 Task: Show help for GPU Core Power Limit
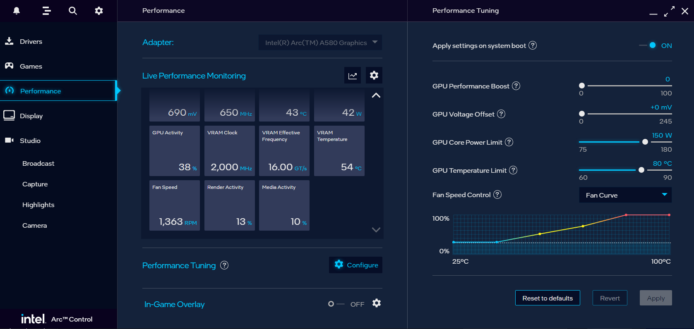509,142
